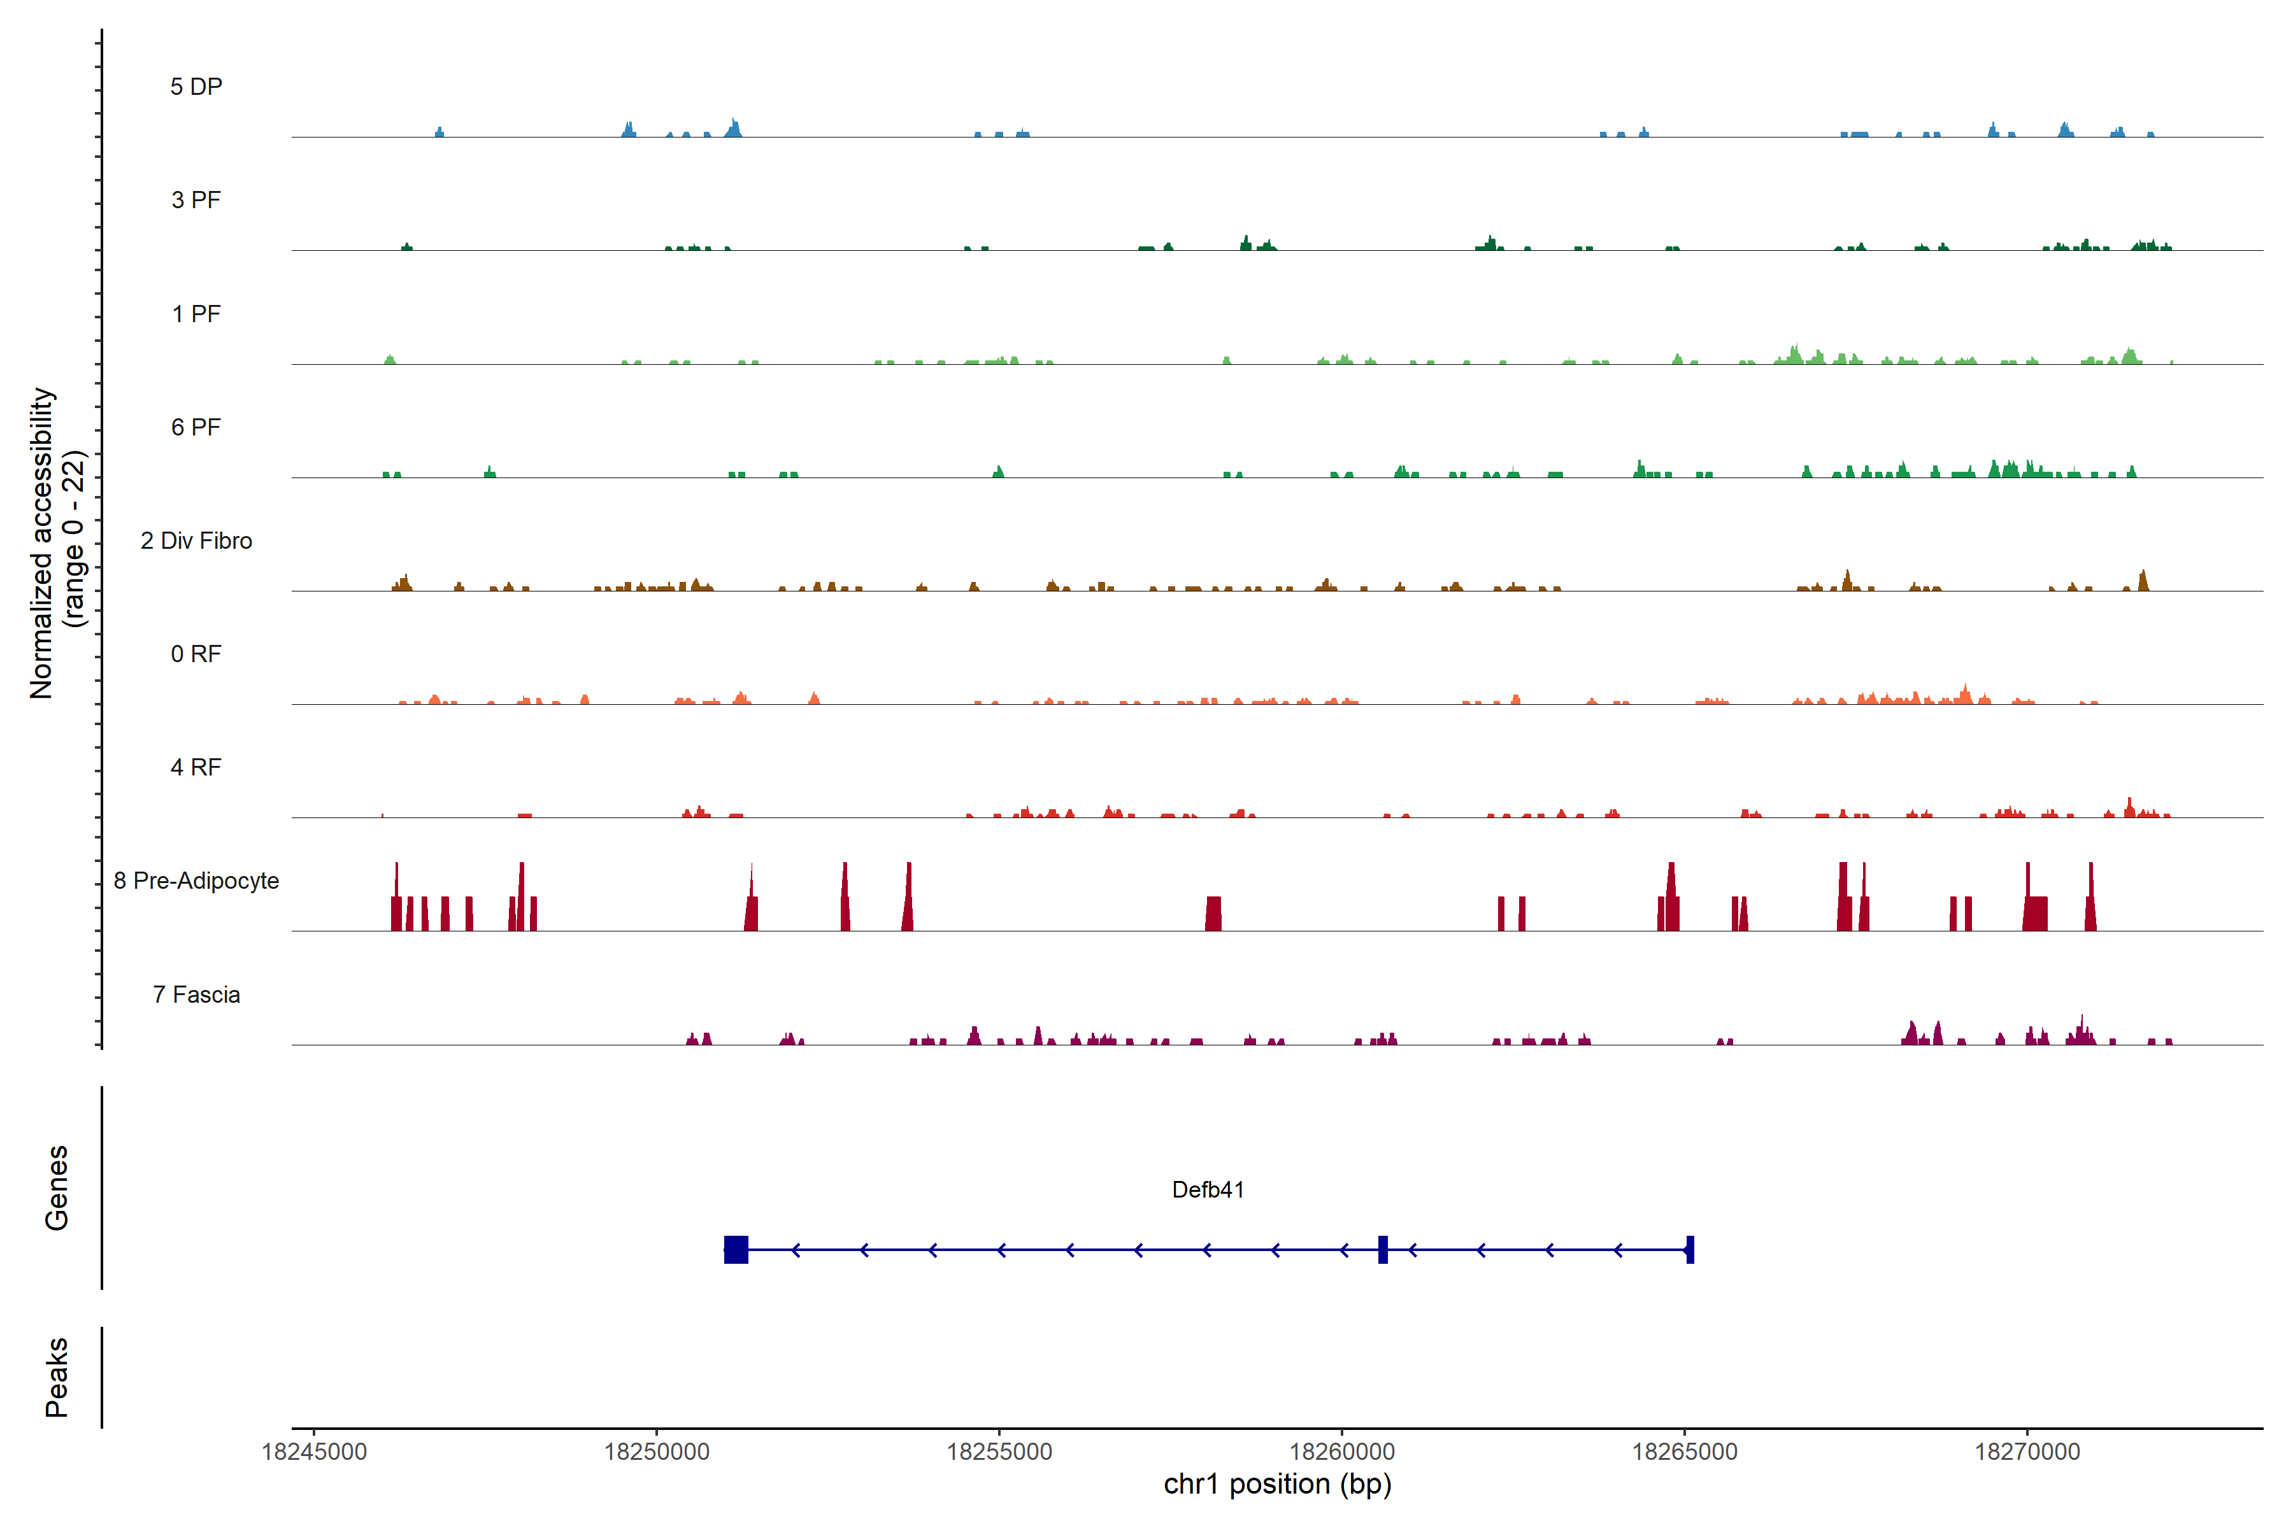This screenshot has height=1528, width=2293.
Task: Click the rightmost Defb41 exon block
Action: coord(1690,1249)
